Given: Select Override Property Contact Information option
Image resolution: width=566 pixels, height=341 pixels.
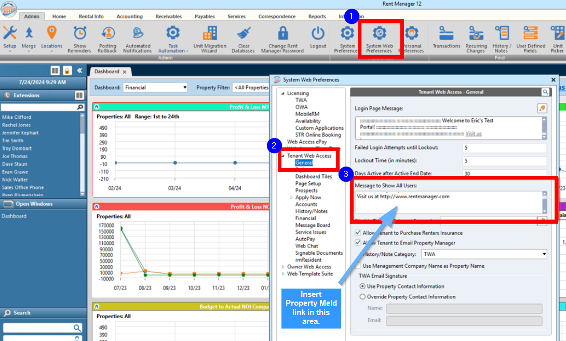Looking at the screenshot, I should point(362,297).
